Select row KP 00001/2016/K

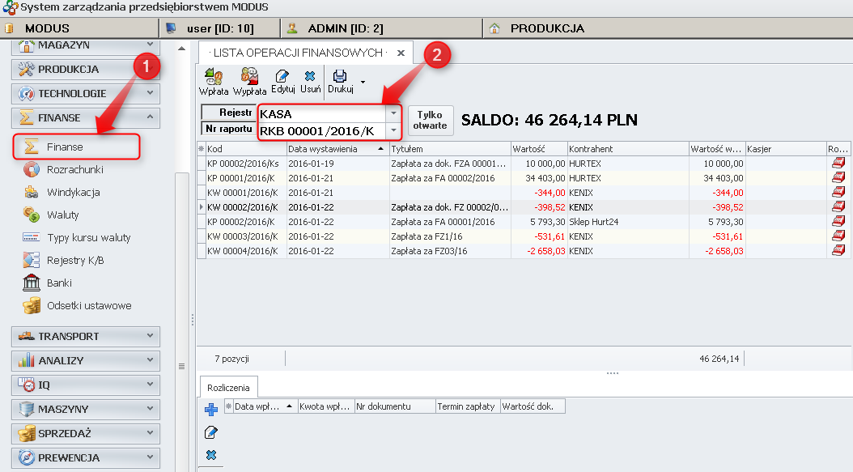[524, 177]
